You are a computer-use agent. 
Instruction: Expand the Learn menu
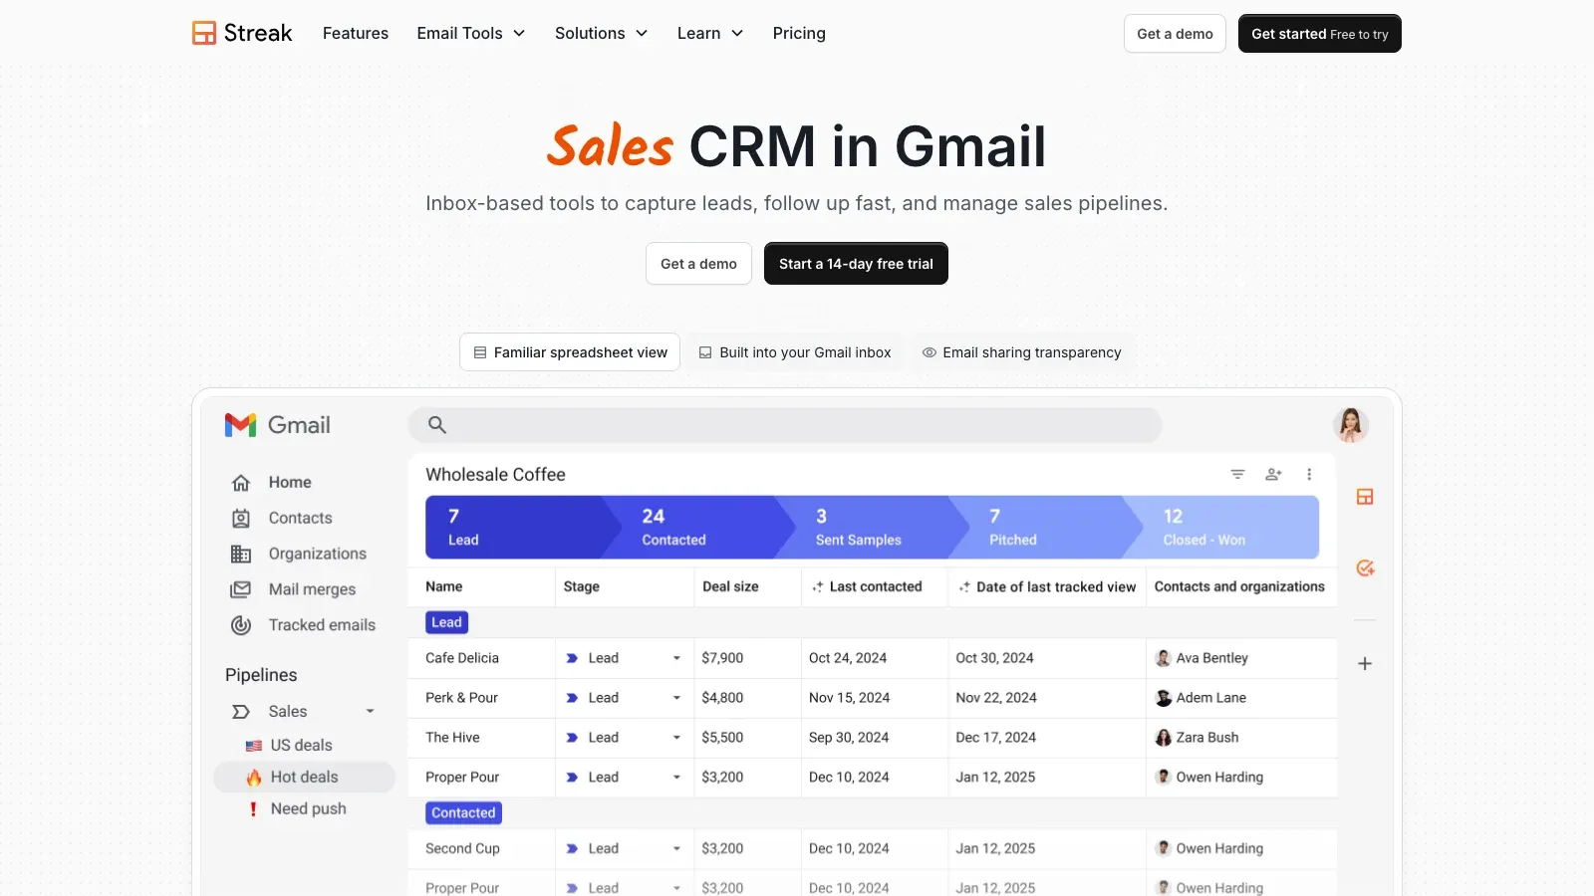click(x=710, y=34)
